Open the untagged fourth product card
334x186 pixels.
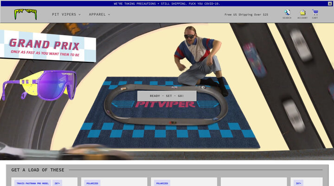(254, 182)
